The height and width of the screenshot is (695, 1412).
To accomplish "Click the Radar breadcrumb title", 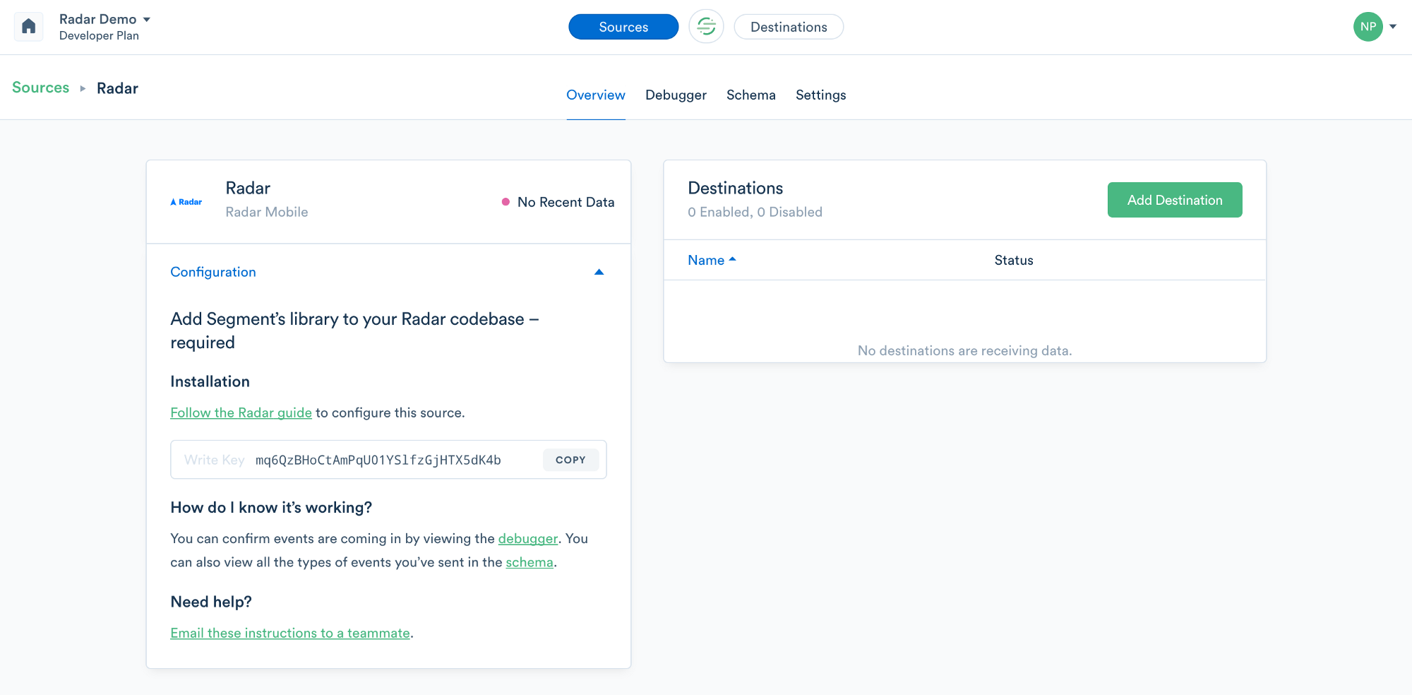I will (x=117, y=88).
